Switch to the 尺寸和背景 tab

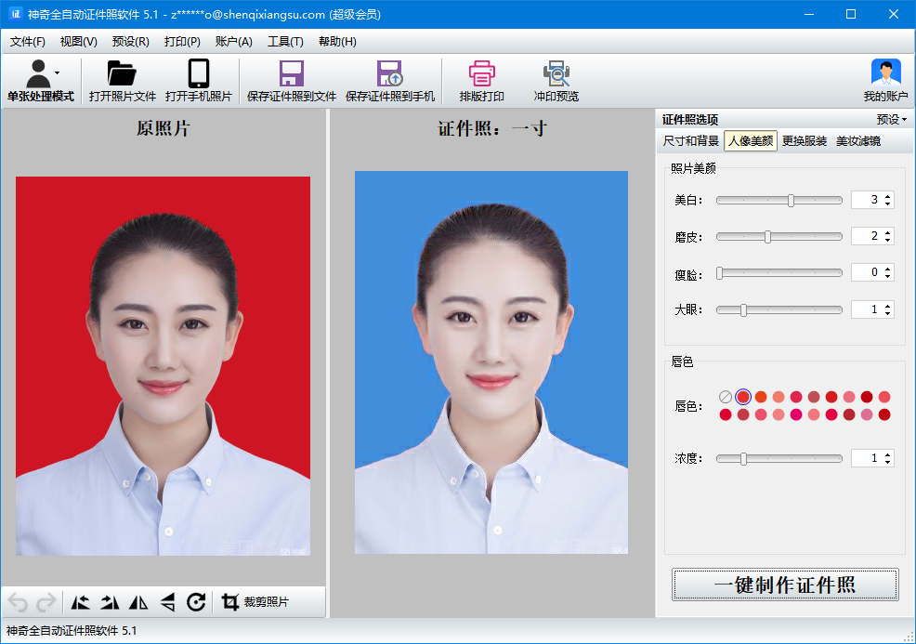click(690, 141)
